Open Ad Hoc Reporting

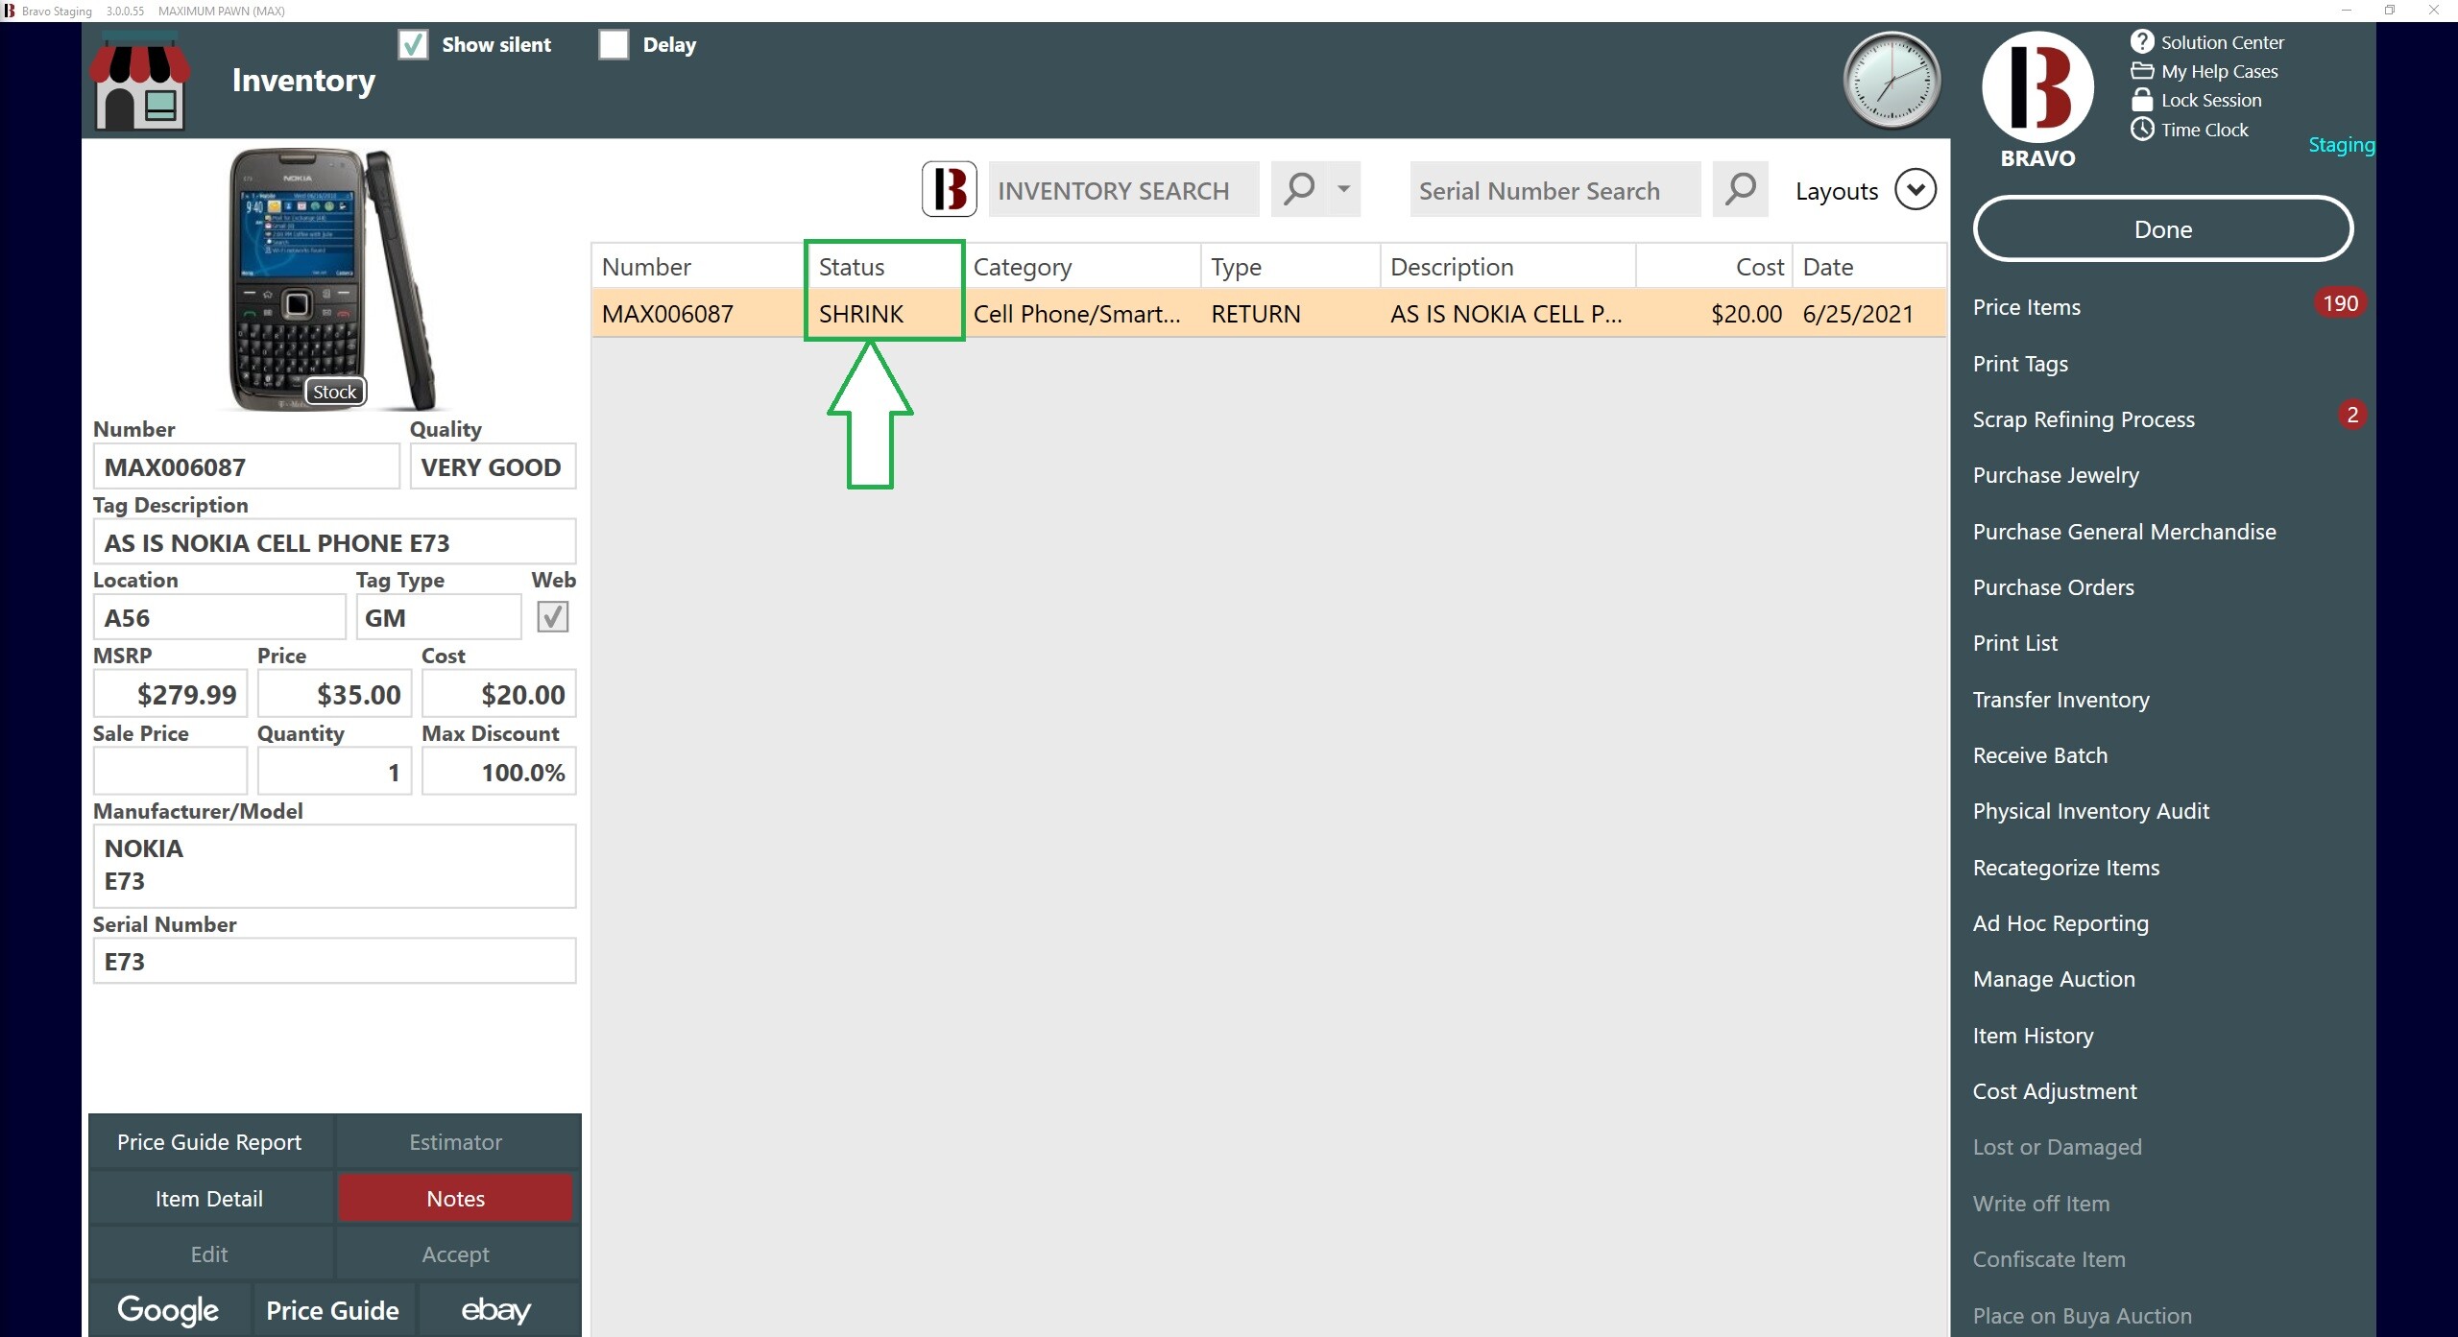pos(2060,923)
